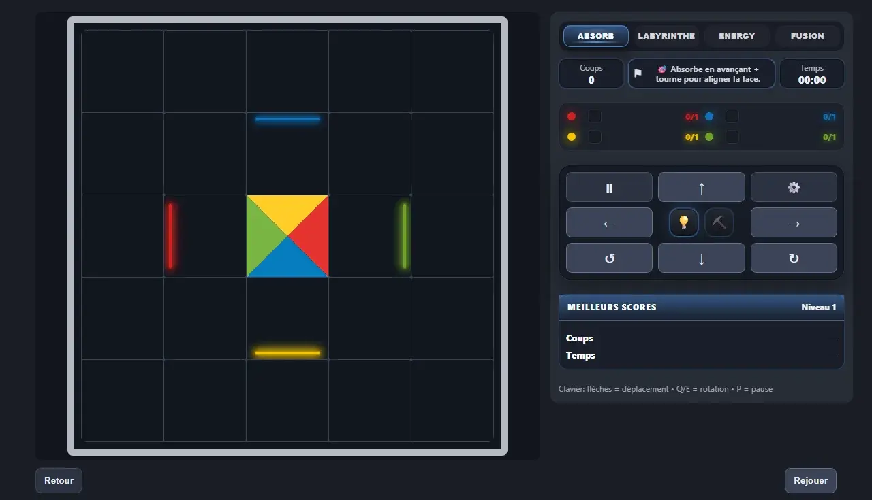This screenshot has height=500, width=872.
Task: Select the ABSORB tab
Action: 595,36
